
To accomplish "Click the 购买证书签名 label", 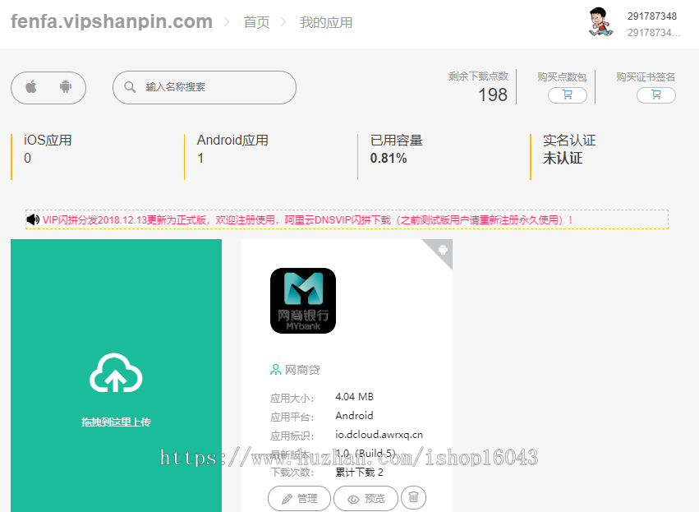I will click(646, 76).
